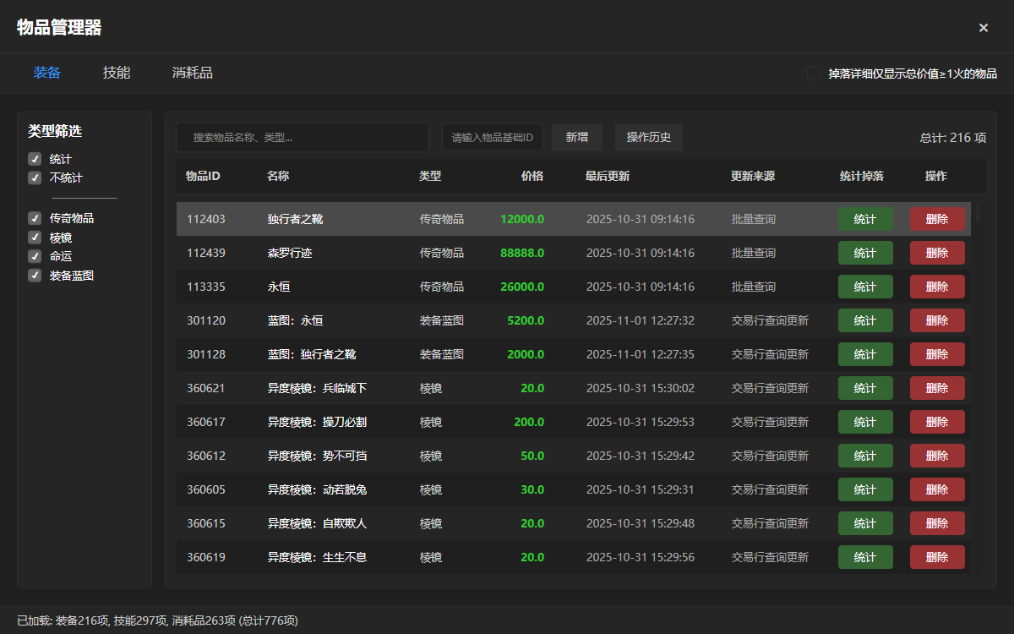Uncheck the 传奇物品 type filter

pos(35,218)
